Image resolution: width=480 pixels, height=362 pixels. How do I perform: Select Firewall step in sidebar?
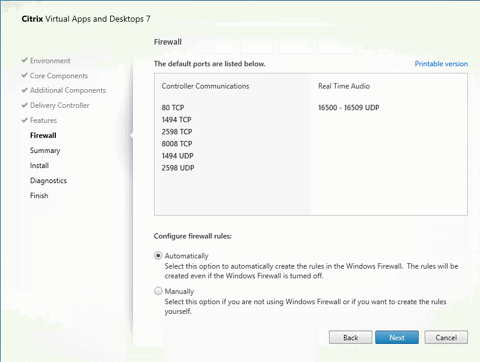click(43, 136)
